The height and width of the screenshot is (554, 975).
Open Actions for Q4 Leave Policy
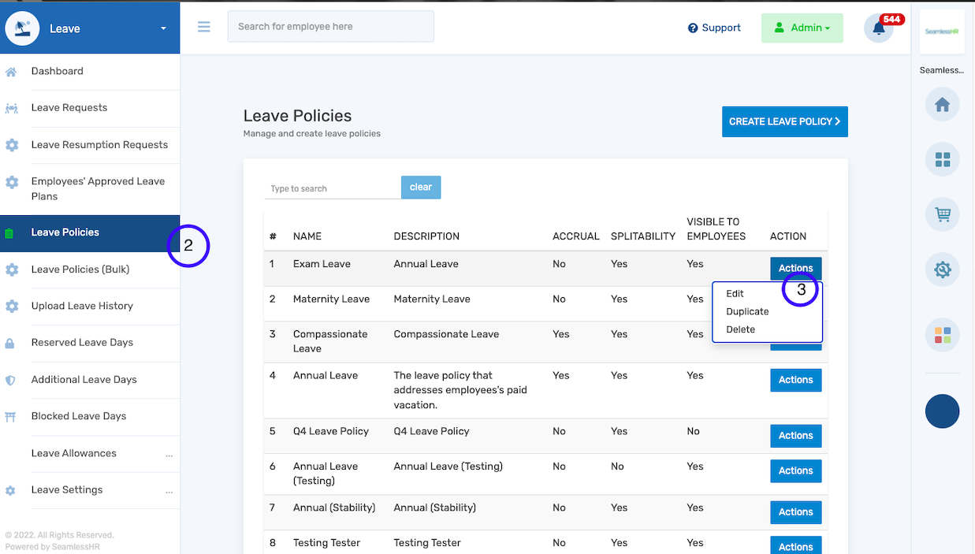click(795, 436)
